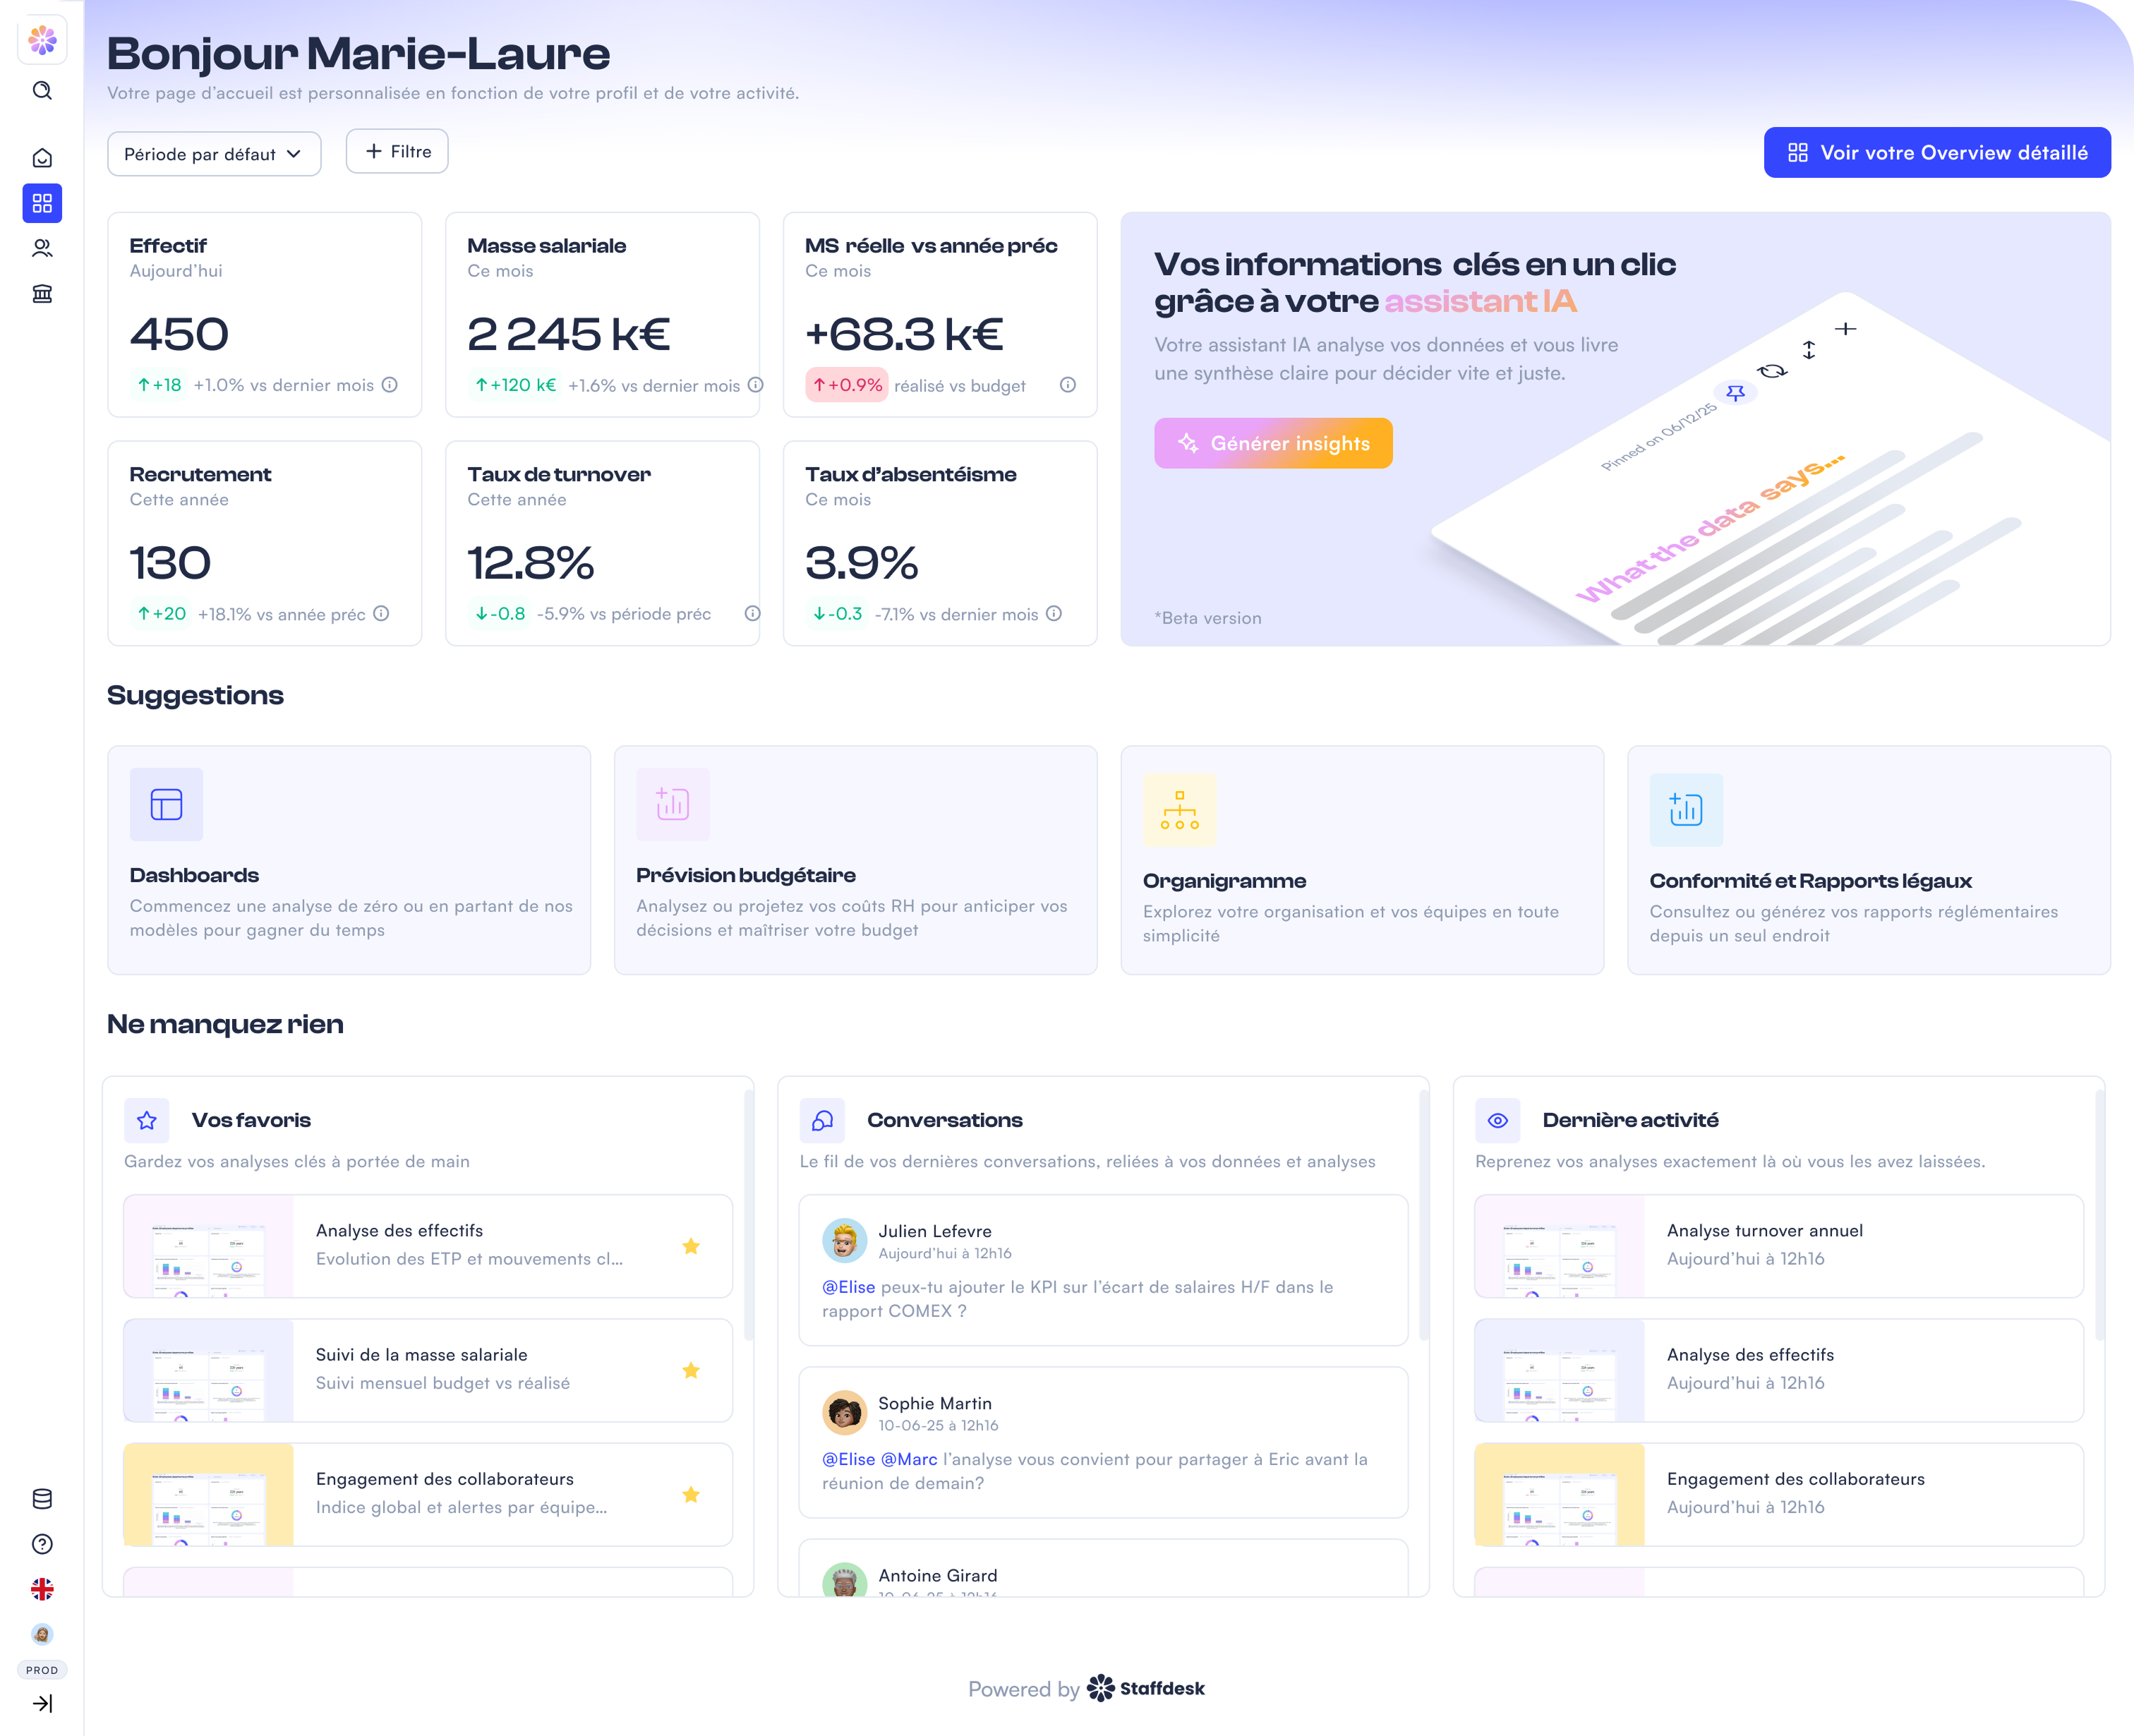The height and width of the screenshot is (1736, 2134).
Task: Open the people icon in sidebar
Action: [x=42, y=248]
